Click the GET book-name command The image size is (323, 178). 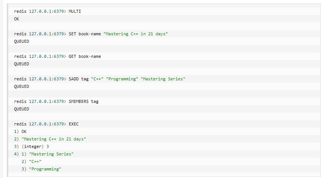pos(85,56)
